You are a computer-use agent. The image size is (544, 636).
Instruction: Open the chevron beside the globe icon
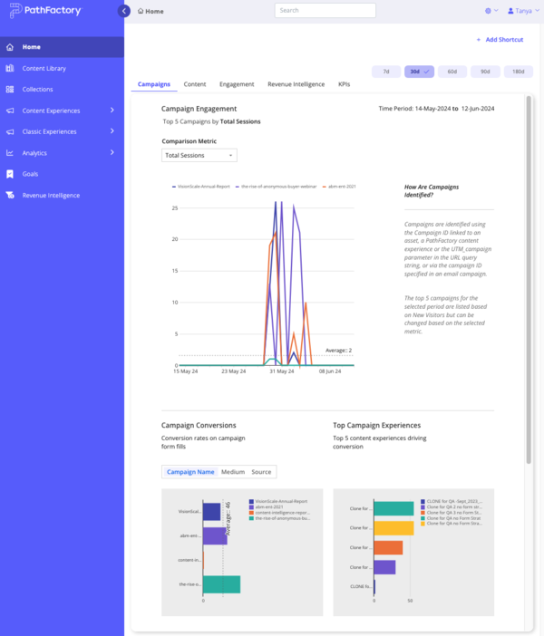(496, 11)
